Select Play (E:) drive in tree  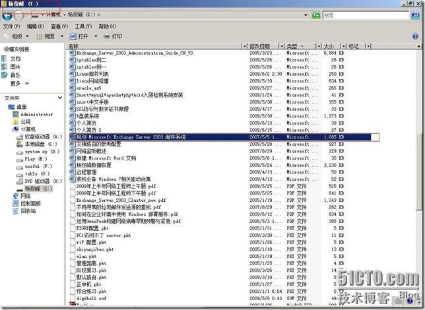36,159
